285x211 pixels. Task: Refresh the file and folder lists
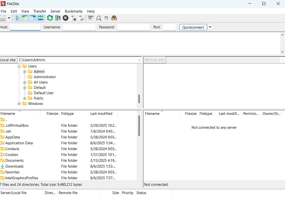pyautogui.click(x=50, y=18)
